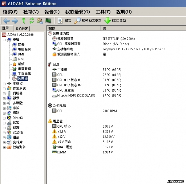This screenshot has width=186, height=184.
Task: Click the 值 column header
Action: (143, 28)
